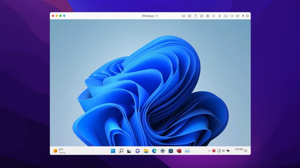Launch Microsoft Access from the taskbar
This screenshot has height=168, width=300.
179,151
